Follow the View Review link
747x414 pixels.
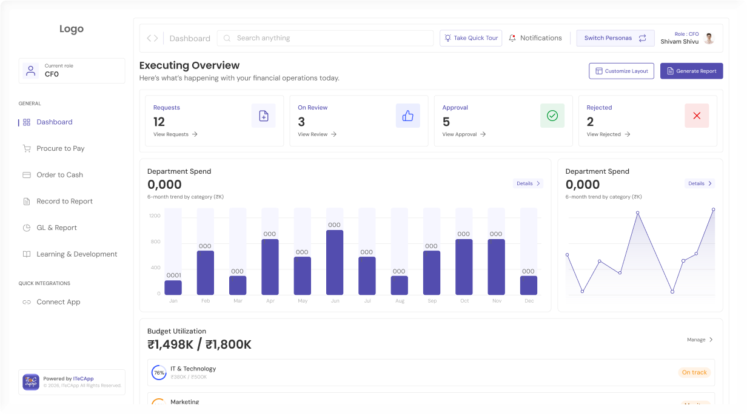[x=317, y=134]
